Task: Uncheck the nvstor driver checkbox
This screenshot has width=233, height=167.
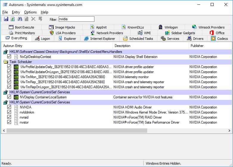Action: pyautogui.click(x=9, y=122)
